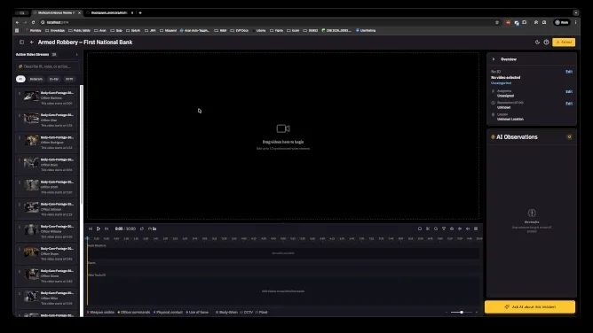Screen dimensions: 593x333
Task: Toggle the sidebar panel icon beside the back arrow
Action: (x=21, y=43)
